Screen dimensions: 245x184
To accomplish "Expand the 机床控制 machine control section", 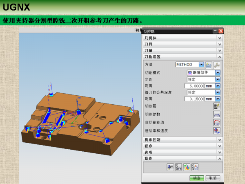I will coord(183,140).
